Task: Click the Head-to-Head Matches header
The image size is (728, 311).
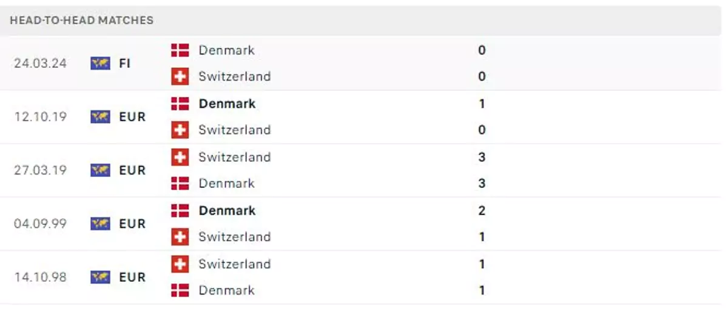Action: [82, 20]
